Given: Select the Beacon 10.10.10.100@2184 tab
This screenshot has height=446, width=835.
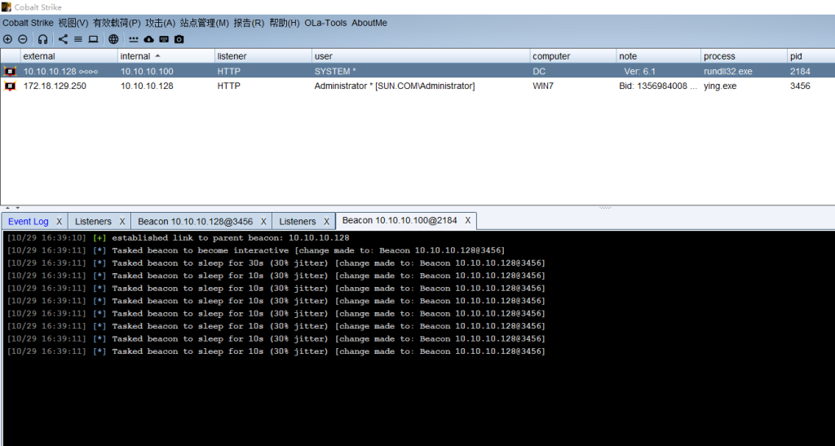Looking at the screenshot, I should 400,220.
